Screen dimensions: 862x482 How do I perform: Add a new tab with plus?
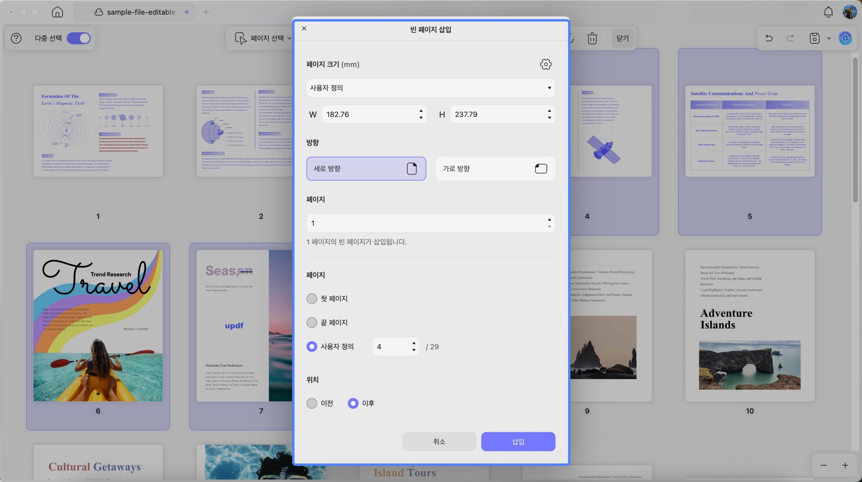pyautogui.click(x=206, y=12)
